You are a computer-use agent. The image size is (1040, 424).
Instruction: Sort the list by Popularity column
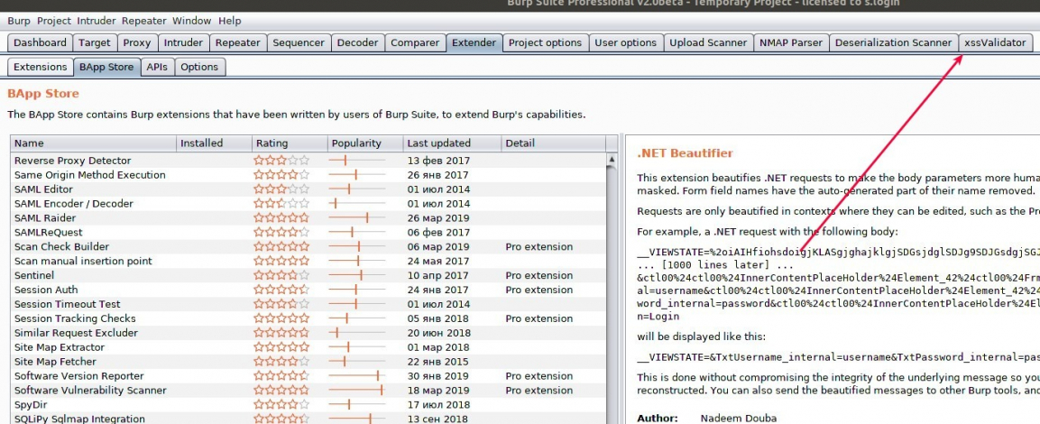364,143
